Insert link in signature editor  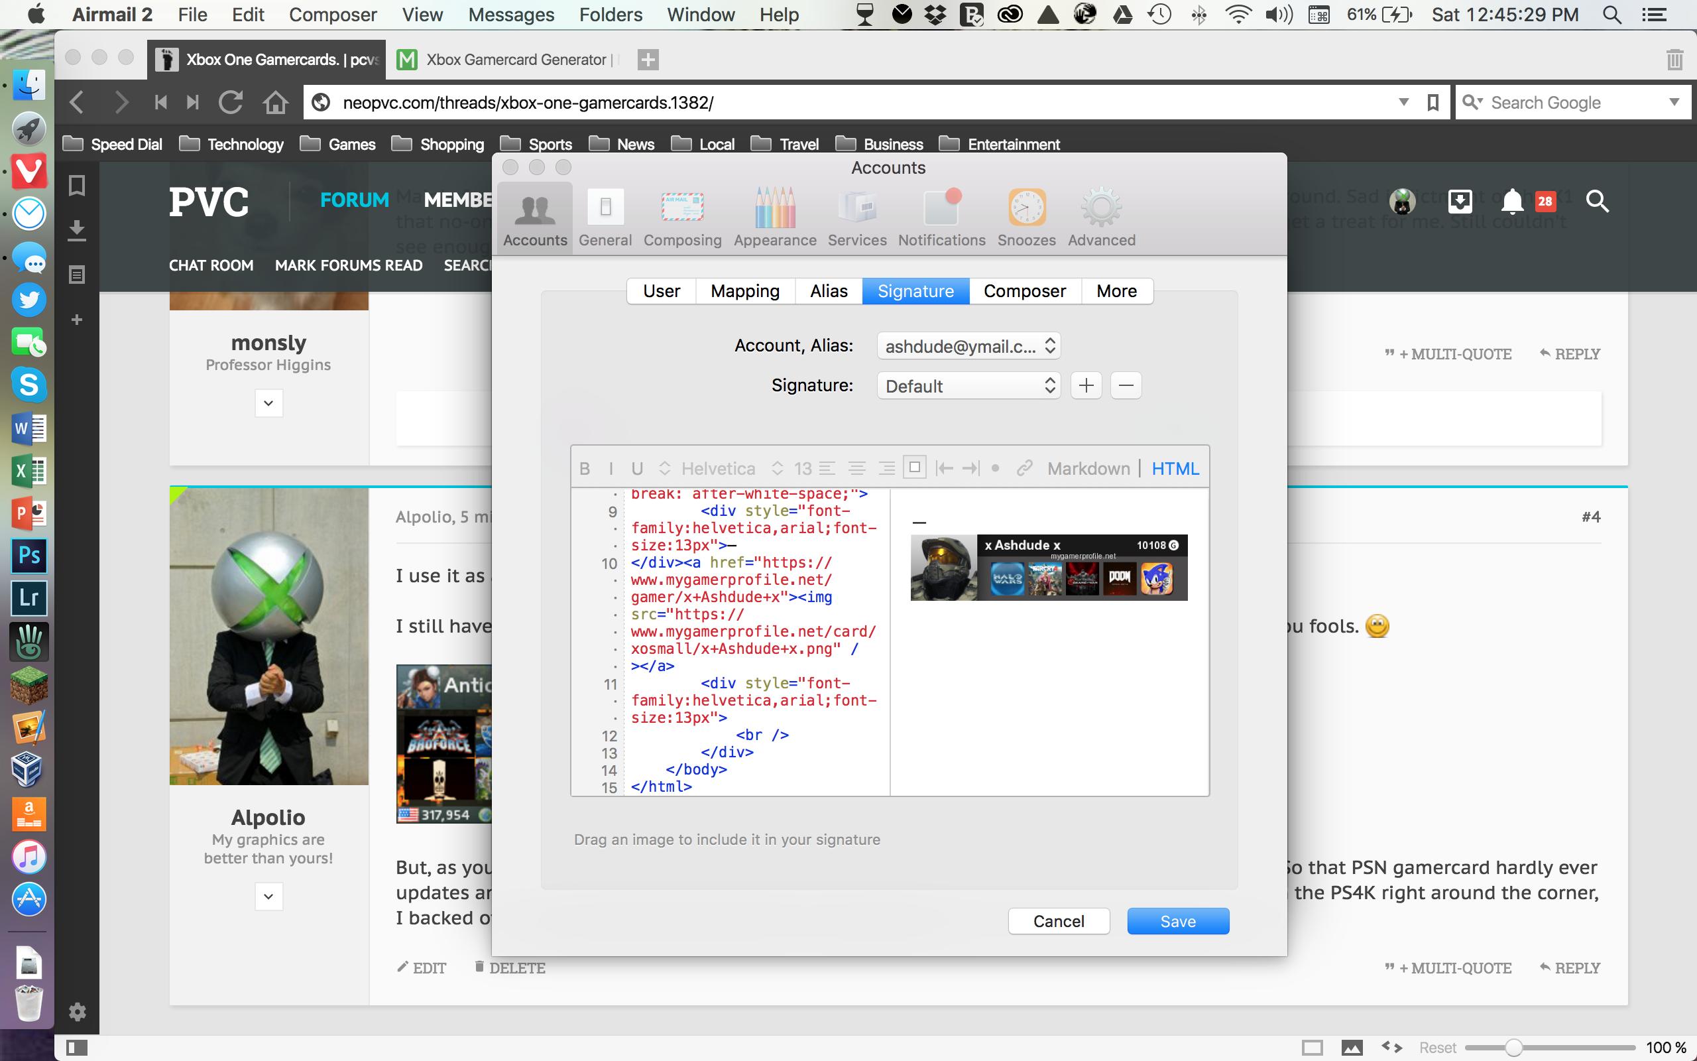[1025, 468]
